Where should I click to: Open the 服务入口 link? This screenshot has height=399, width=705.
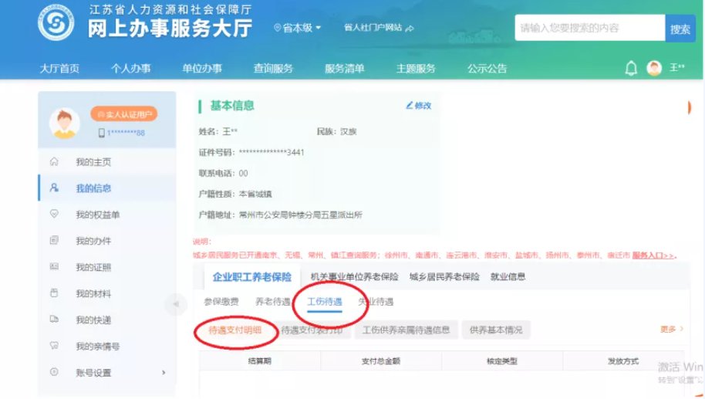tap(653, 255)
